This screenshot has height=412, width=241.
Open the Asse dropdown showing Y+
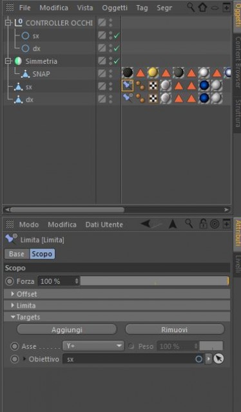coord(93,346)
